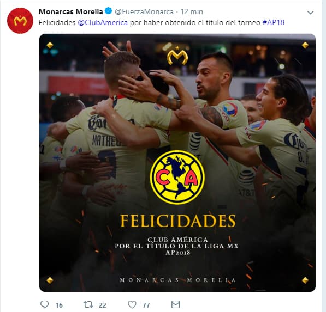
Task: Click the FELICIDADES text in image
Action: click(x=178, y=221)
